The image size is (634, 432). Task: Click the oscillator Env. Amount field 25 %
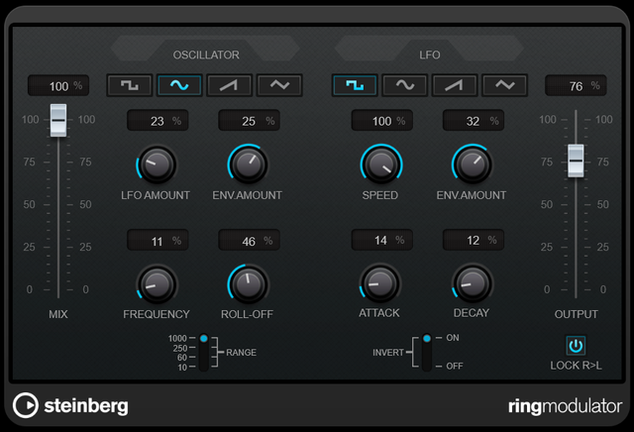coord(249,120)
